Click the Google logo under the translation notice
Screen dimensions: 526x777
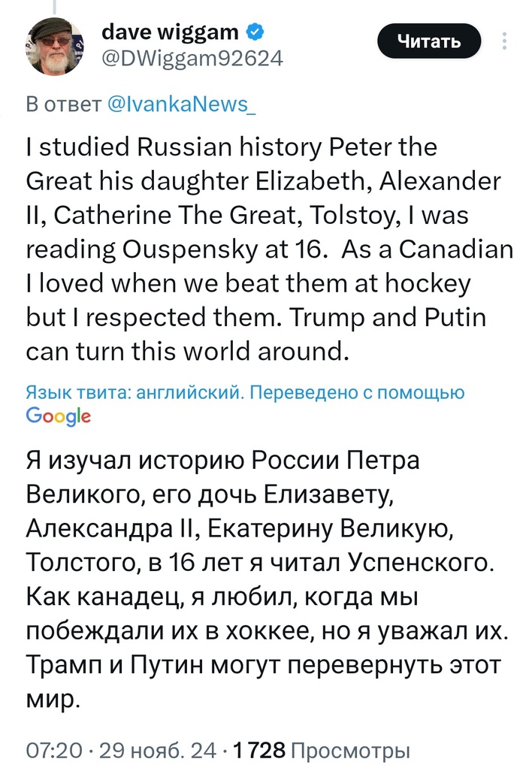[x=59, y=416]
